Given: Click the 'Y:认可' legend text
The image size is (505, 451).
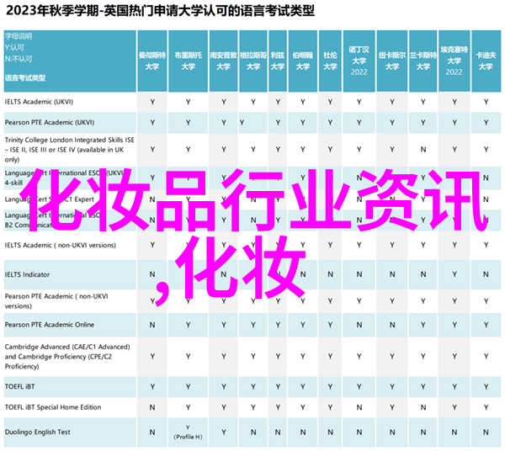Looking at the screenshot, I should 14,48.
